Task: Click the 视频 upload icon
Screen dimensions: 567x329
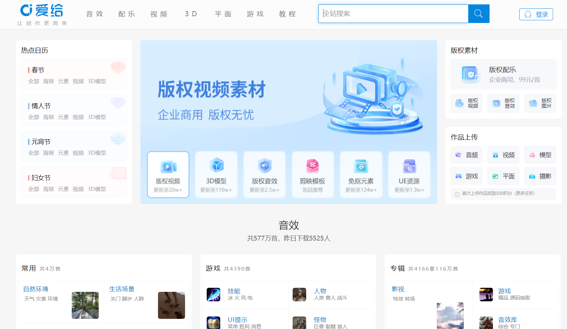Action: tap(495, 155)
